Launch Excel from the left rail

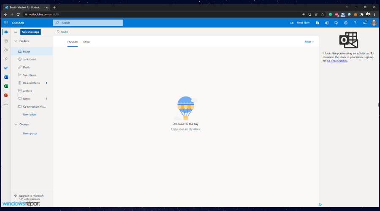coord(6,86)
